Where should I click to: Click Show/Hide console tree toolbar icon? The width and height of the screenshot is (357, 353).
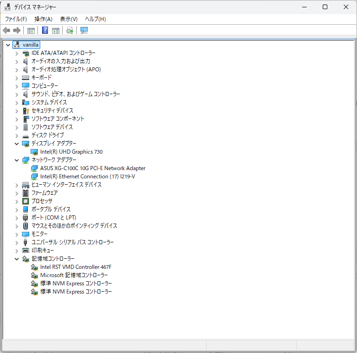tap(31, 31)
